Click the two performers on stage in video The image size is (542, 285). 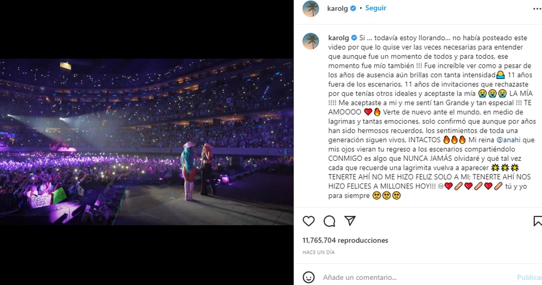click(198, 170)
